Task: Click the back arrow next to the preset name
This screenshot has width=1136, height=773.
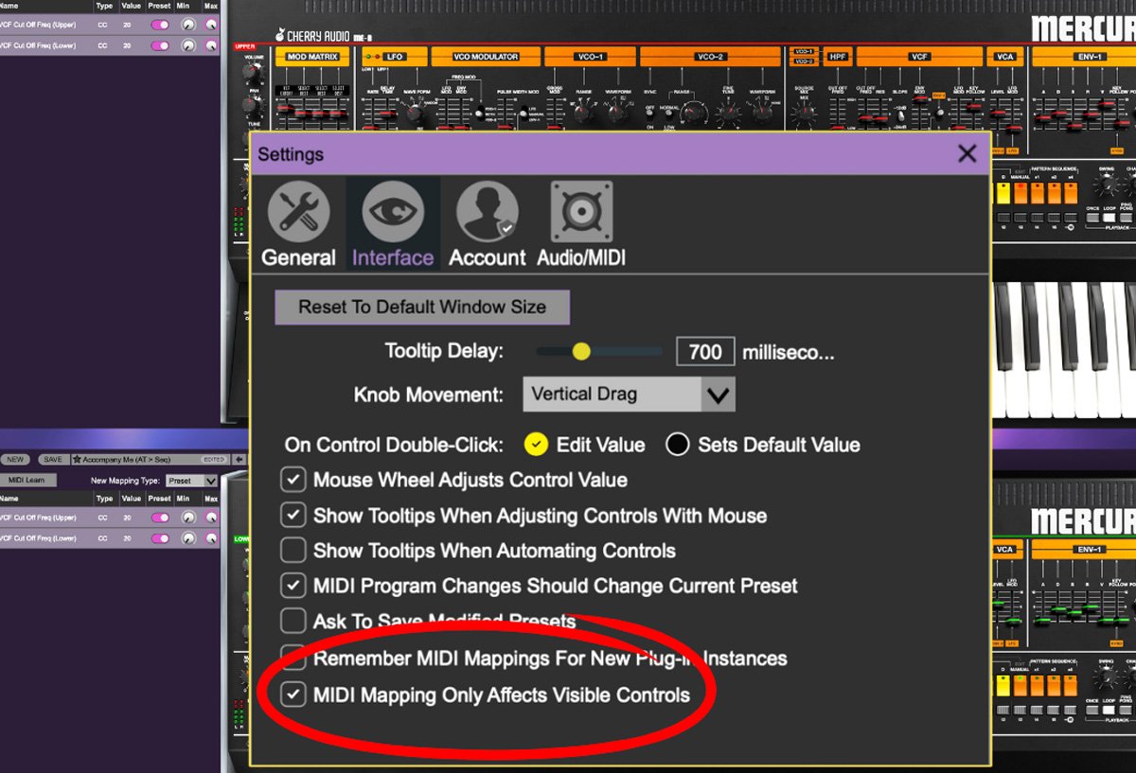Action: (240, 460)
